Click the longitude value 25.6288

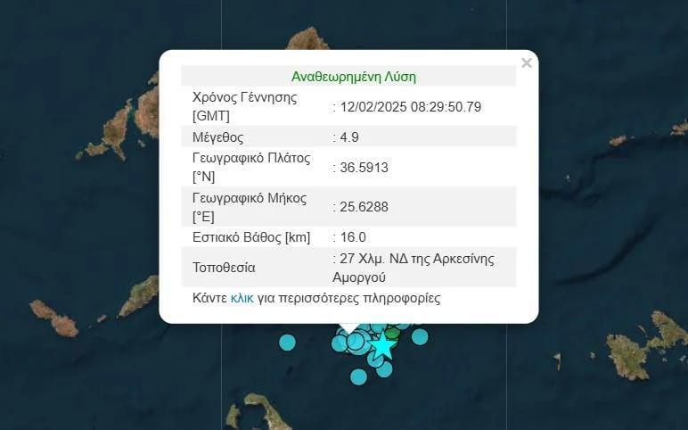point(363,207)
